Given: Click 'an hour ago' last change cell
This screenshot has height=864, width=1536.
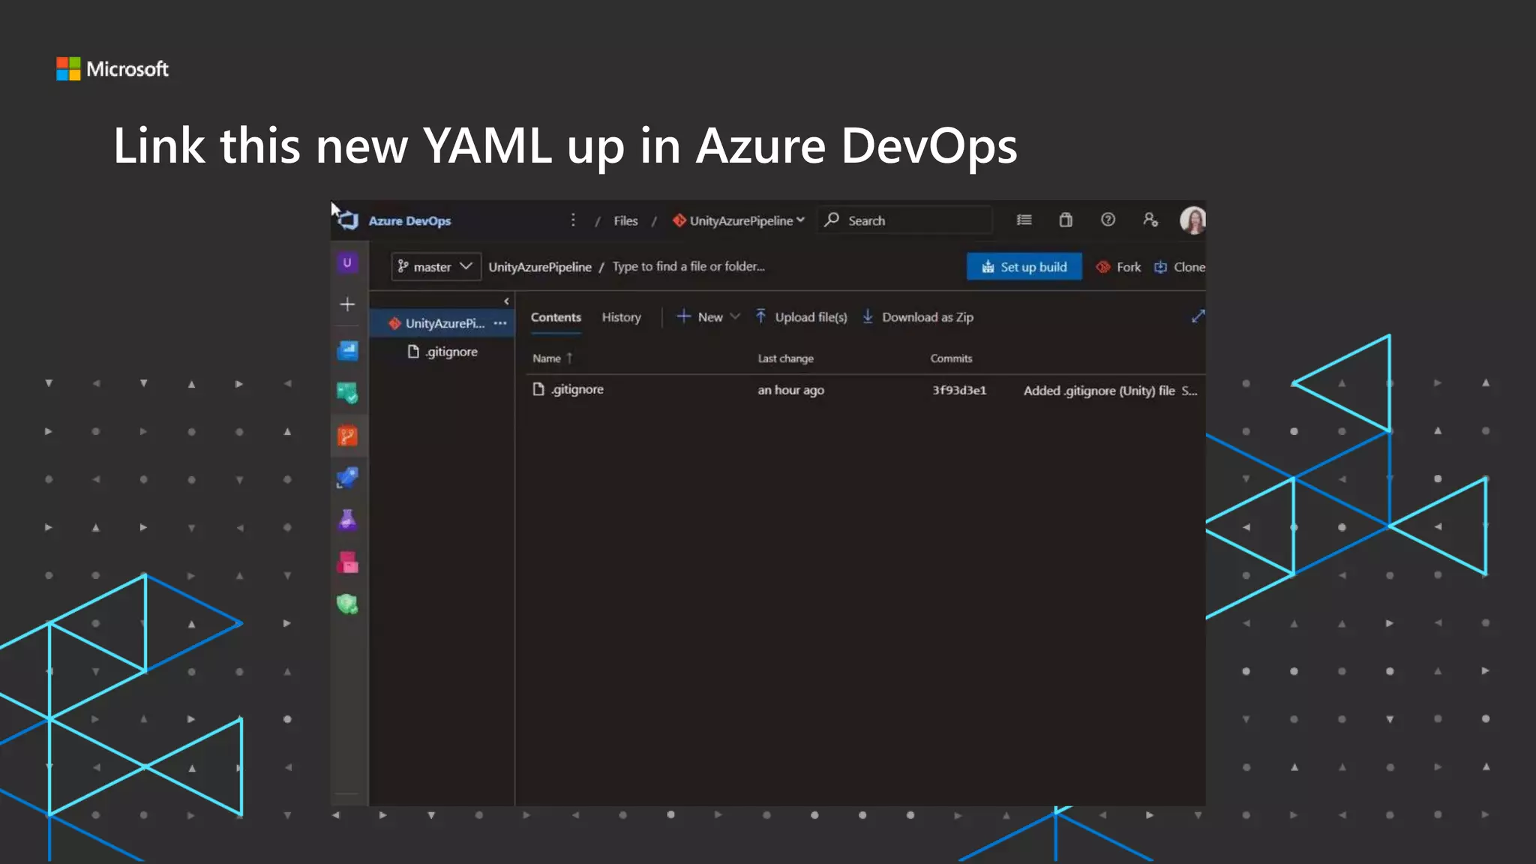Looking at the screenshot, I should click(x=790, y=390).
